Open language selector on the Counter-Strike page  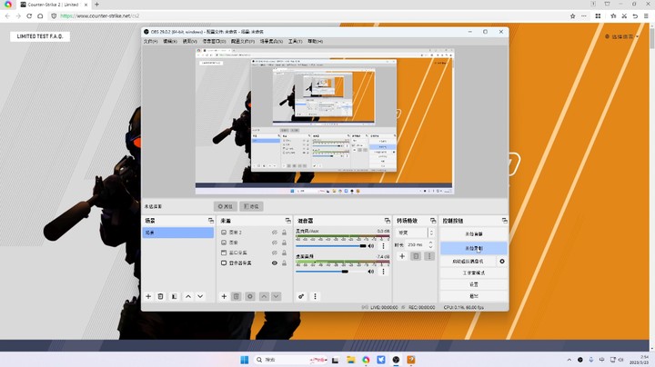click(621, 36)
